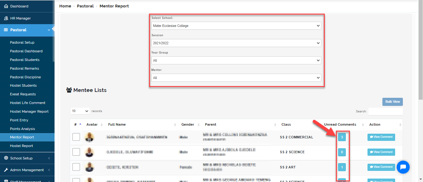Image resolution: width=423 pixels, height=182 pixels.
Task: Click unread comments badge showing 0
Action: tap(342, 152)
